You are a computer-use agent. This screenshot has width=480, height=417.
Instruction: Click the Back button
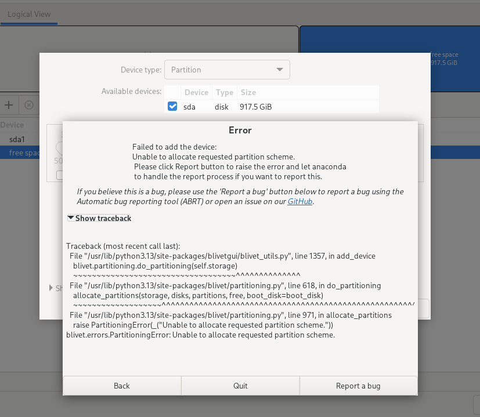click(121, 385)
